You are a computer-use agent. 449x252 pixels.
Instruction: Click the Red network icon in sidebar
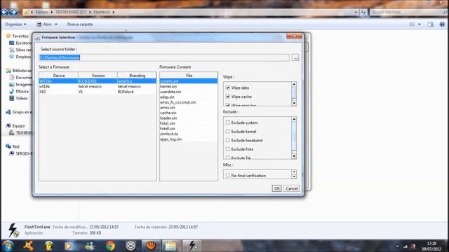coord(8,146)
